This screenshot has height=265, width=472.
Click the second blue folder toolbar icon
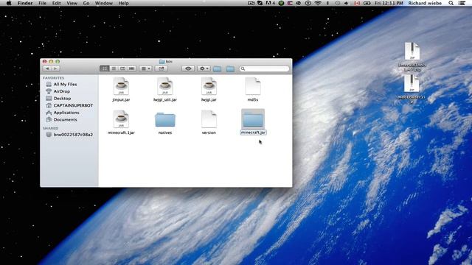point(230,68)
